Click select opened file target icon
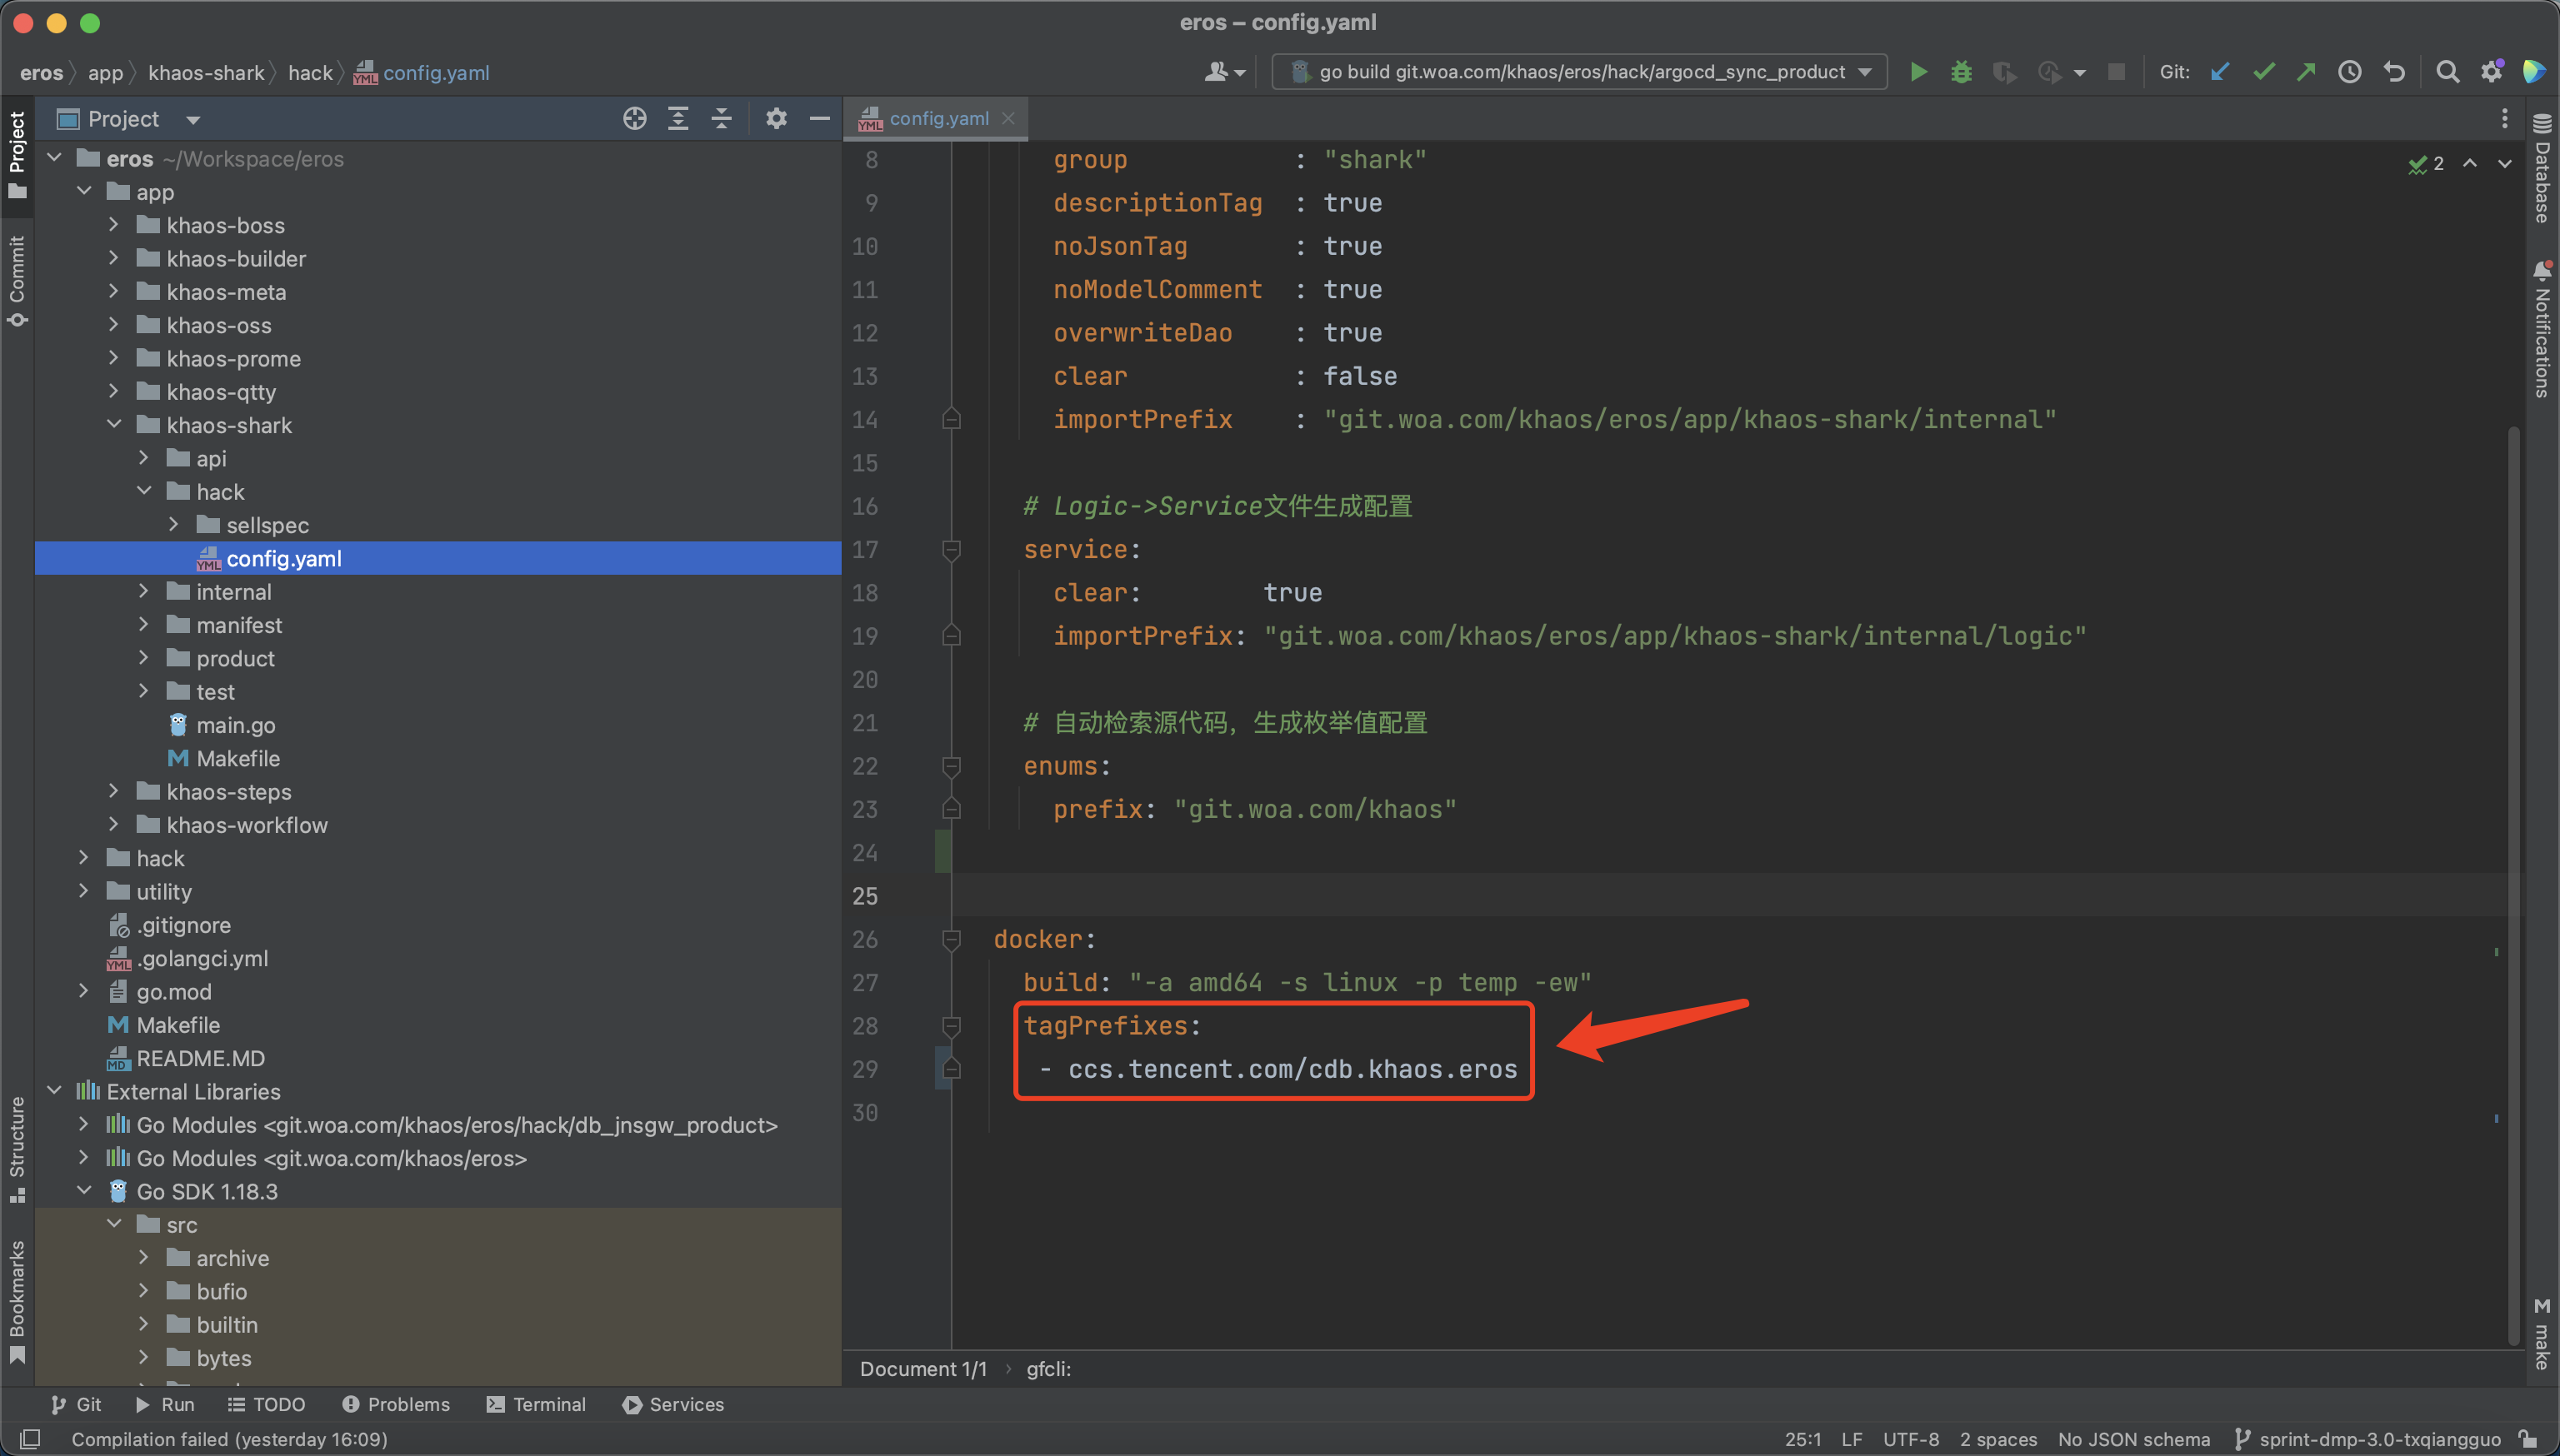2560x1456 pixels. [634, 119]
